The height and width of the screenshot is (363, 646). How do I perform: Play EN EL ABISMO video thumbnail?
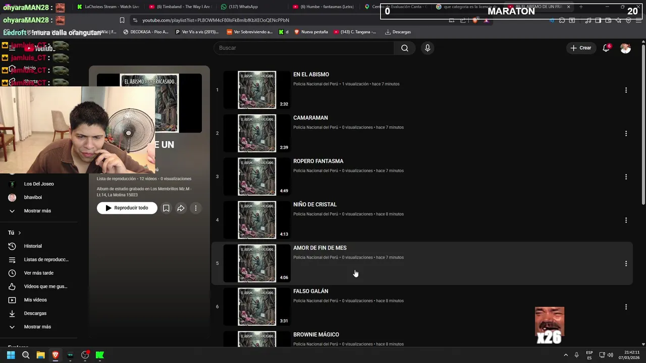(257, 90)
